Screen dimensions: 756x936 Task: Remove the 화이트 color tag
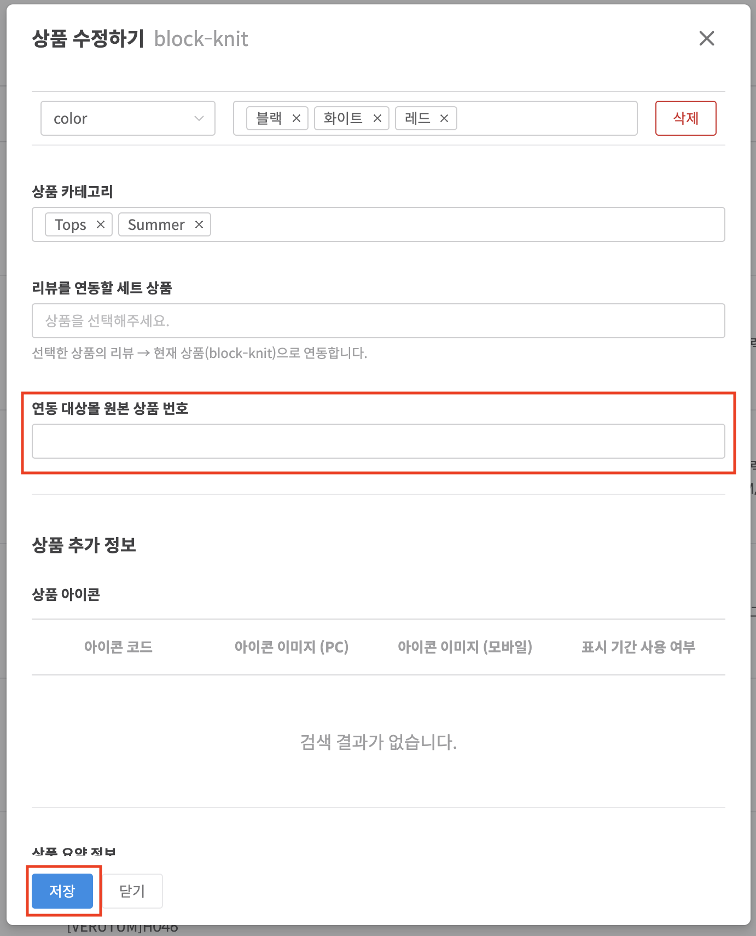pyautogui.click(x=377, y=118)
